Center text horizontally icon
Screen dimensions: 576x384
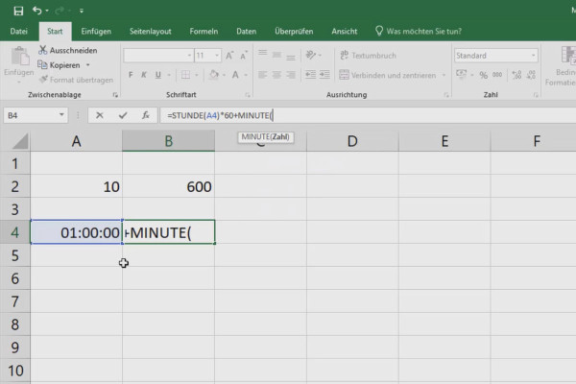pyautogui.click(x=276, y=75)
